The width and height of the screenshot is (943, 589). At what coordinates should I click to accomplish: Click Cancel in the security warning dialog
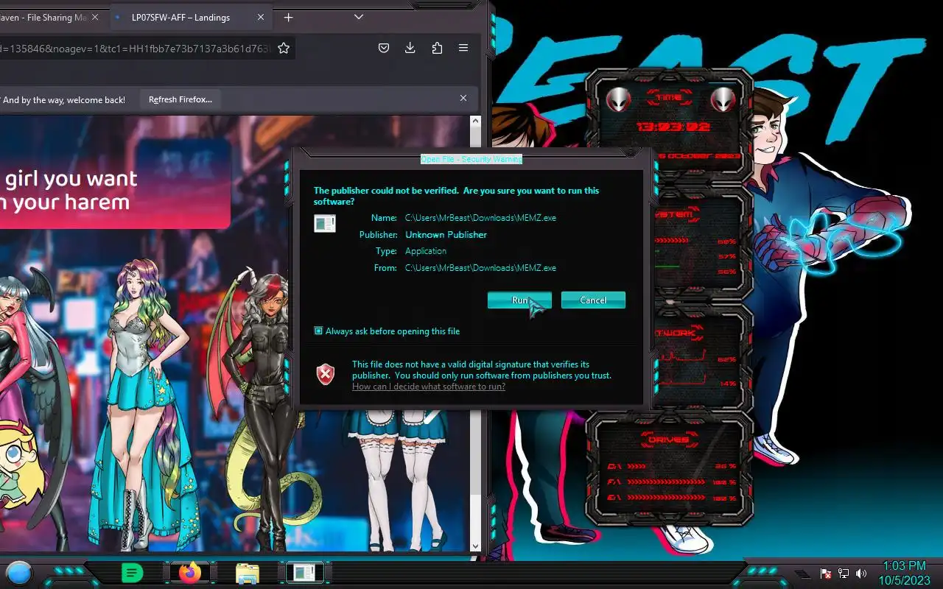593,300
